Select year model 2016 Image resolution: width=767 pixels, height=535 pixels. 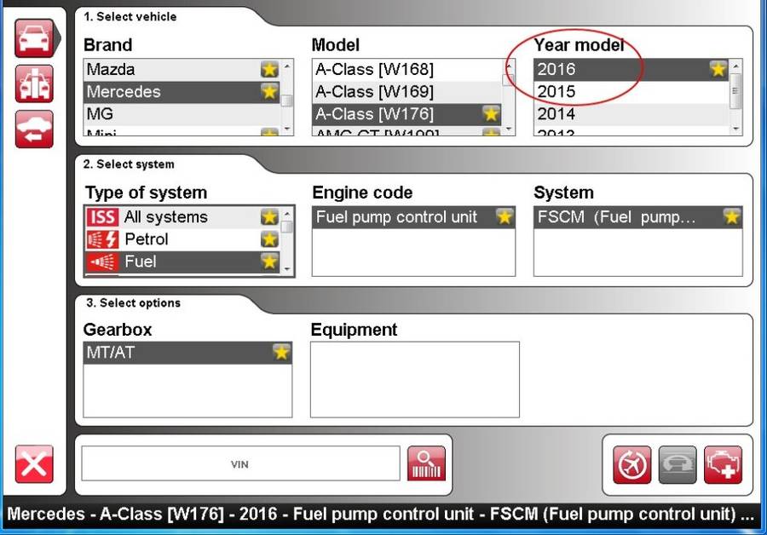631,70
